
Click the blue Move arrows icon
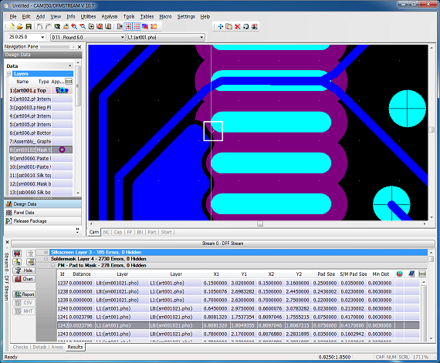click(220, 27)
